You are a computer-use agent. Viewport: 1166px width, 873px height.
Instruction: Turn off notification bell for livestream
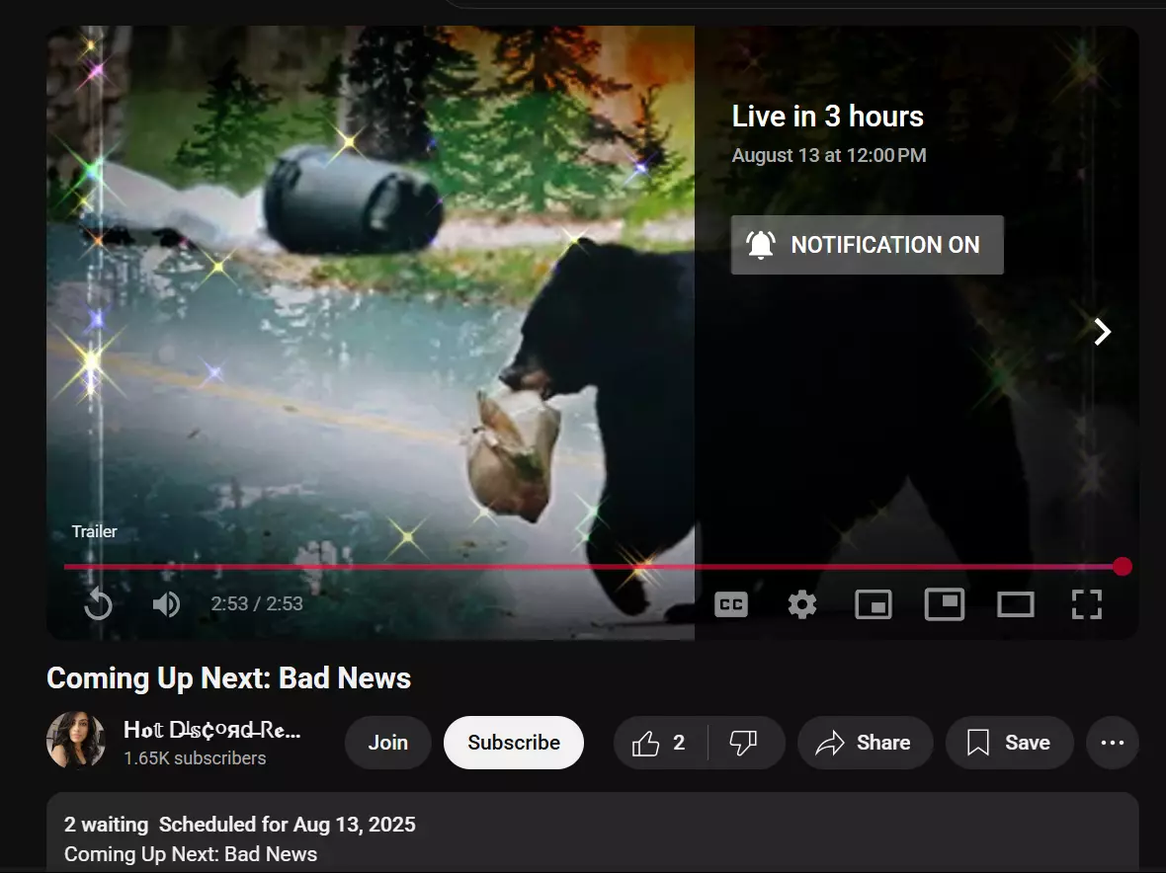(867, 245)
